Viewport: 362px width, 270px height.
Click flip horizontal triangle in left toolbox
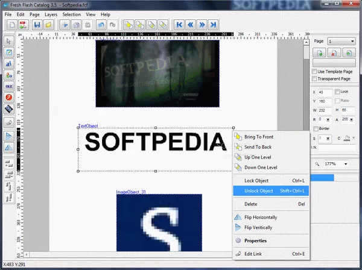9,148
